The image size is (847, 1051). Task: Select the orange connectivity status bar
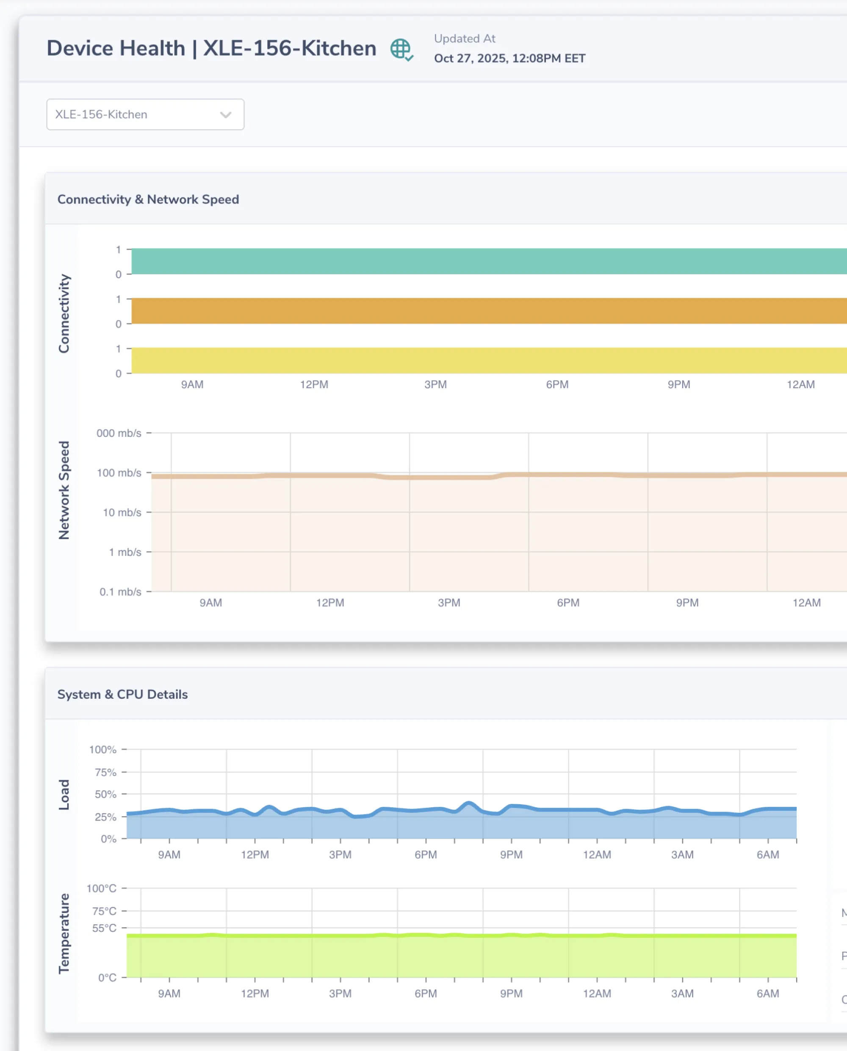coord(439,311)
